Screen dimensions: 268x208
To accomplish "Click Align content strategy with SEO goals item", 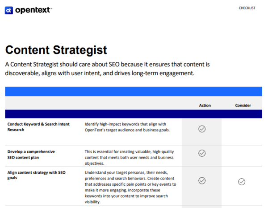I will 37,175.
